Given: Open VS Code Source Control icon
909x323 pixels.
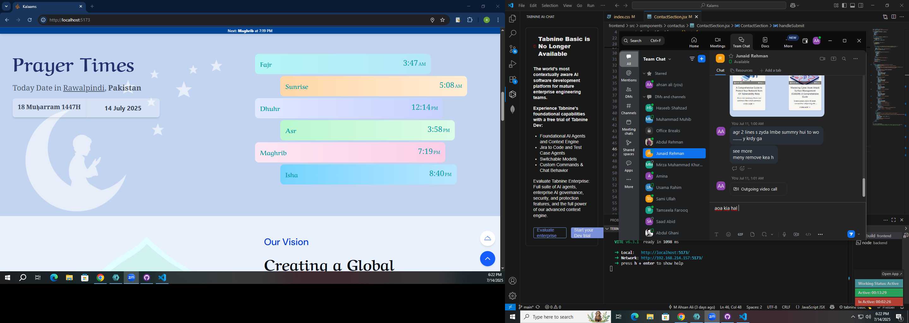Looking at the screenshot, I should tap(513, 49).
